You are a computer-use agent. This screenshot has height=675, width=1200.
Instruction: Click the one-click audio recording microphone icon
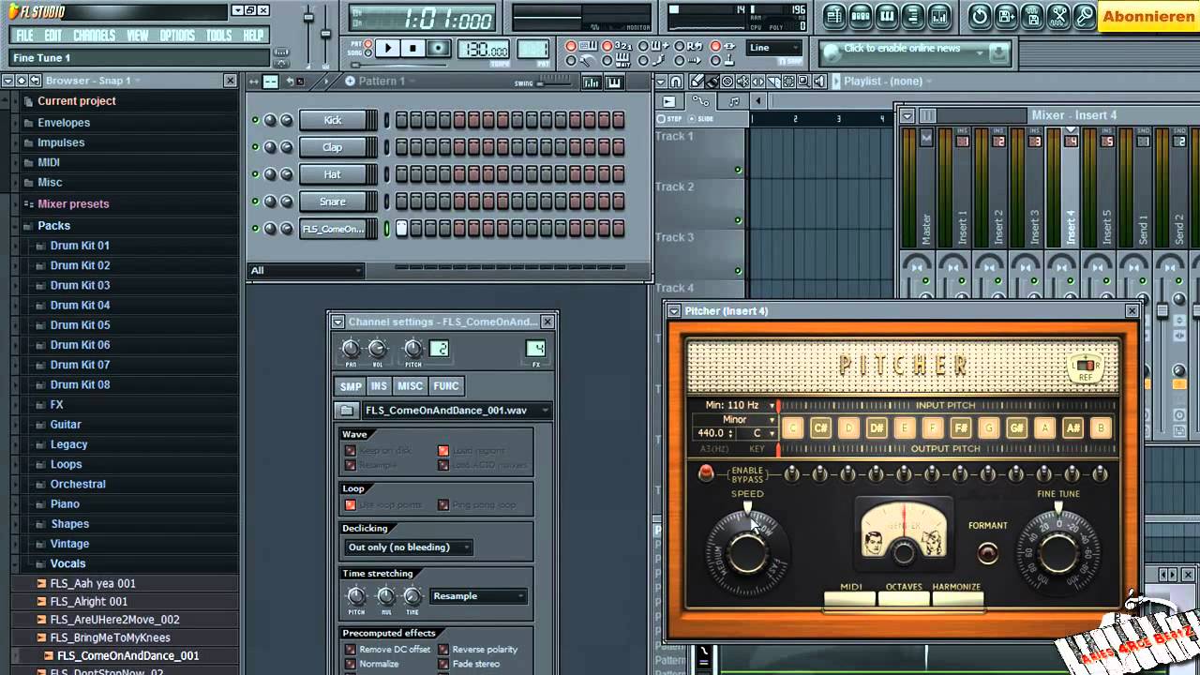pos(1085,16)
